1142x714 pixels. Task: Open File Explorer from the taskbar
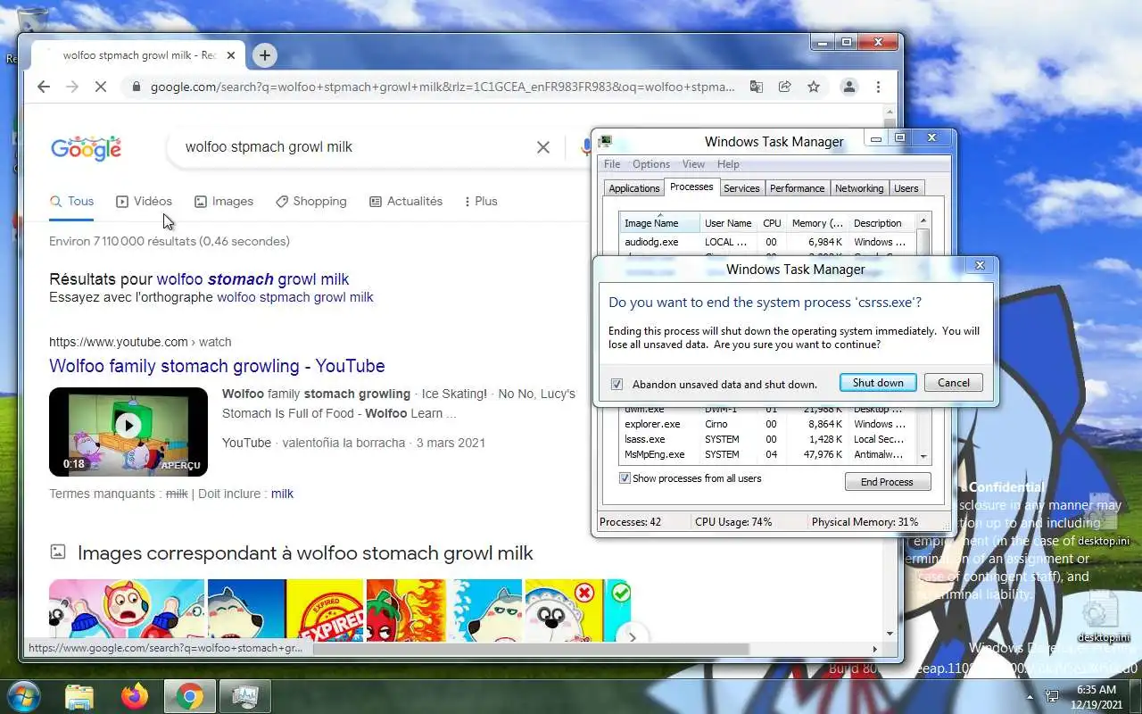click(79, 696)
